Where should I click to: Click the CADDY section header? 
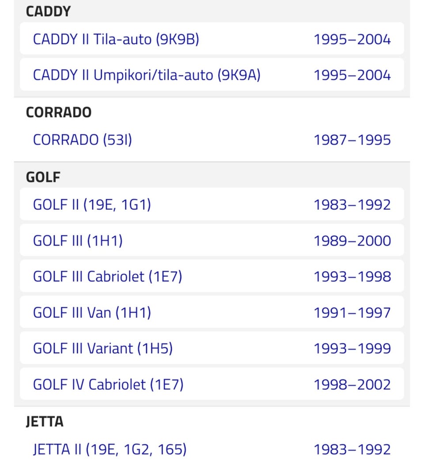(48, 12)
